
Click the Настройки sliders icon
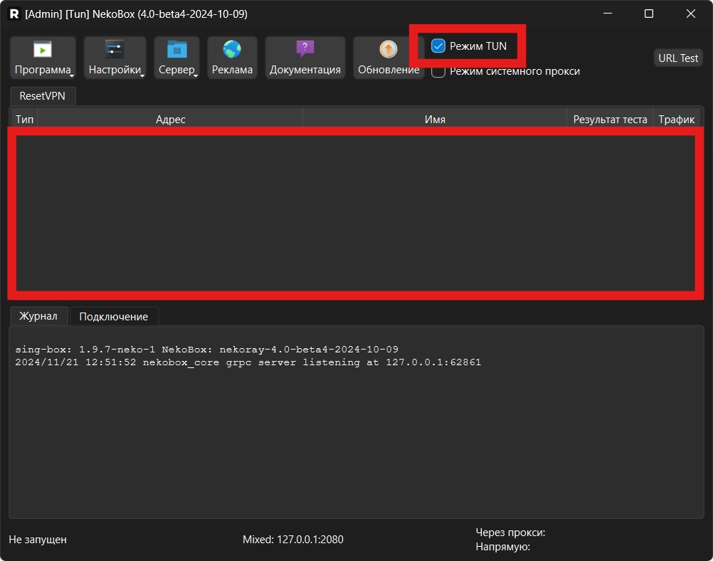(x=115, y=50)
